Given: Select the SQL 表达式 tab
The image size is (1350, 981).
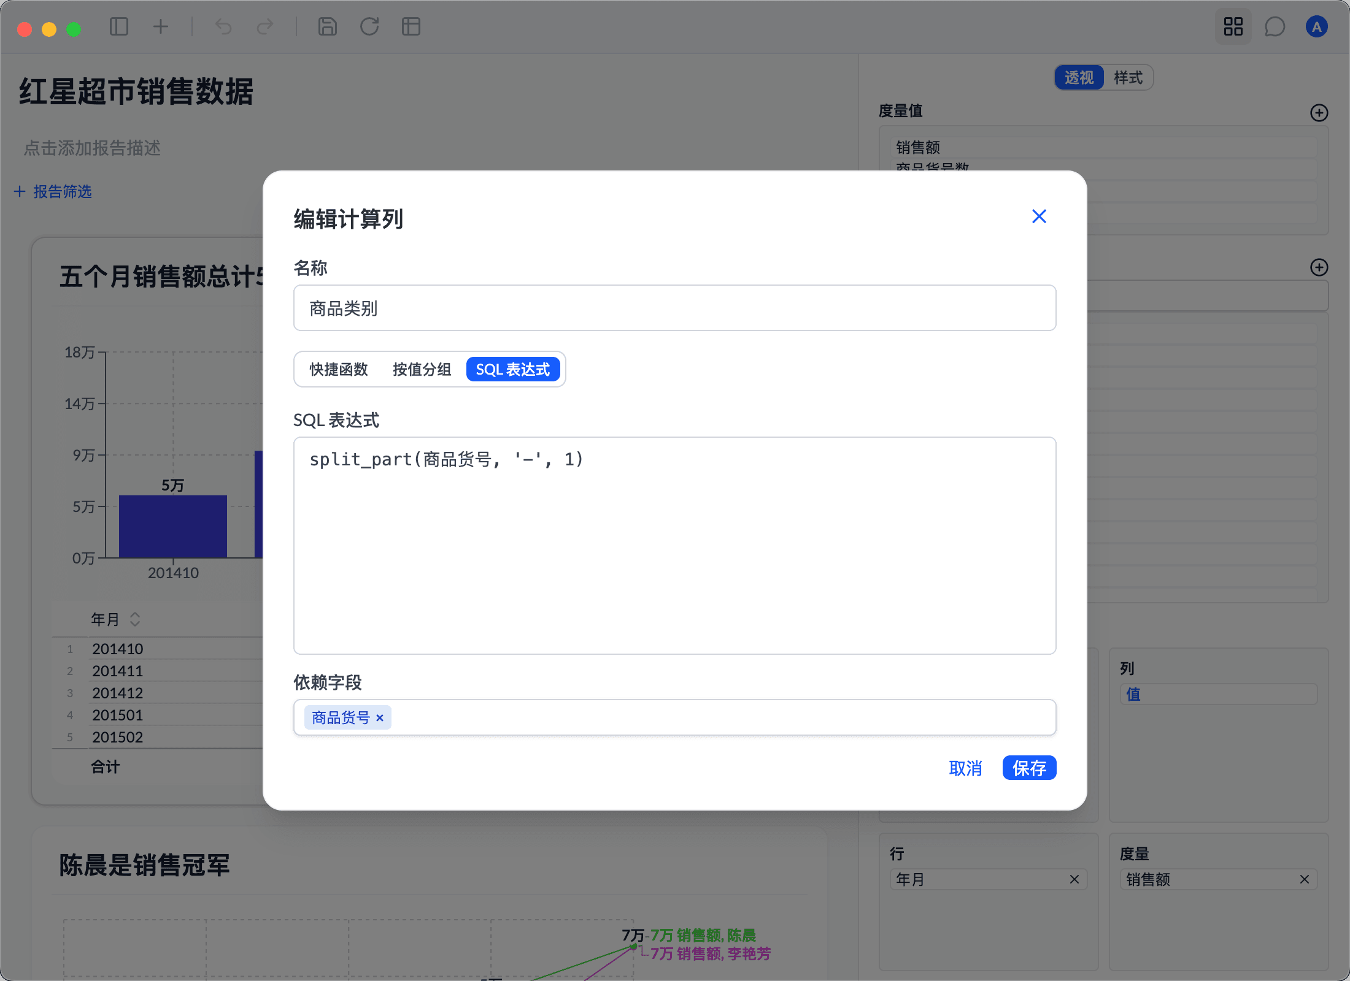Looking at the screenshot, I should [513, 369].
